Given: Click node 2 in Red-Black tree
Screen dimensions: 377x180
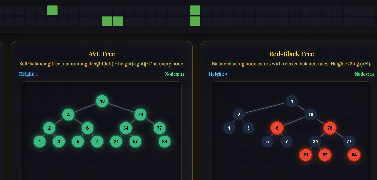Looking at the screenshot, I should (239, 114).
